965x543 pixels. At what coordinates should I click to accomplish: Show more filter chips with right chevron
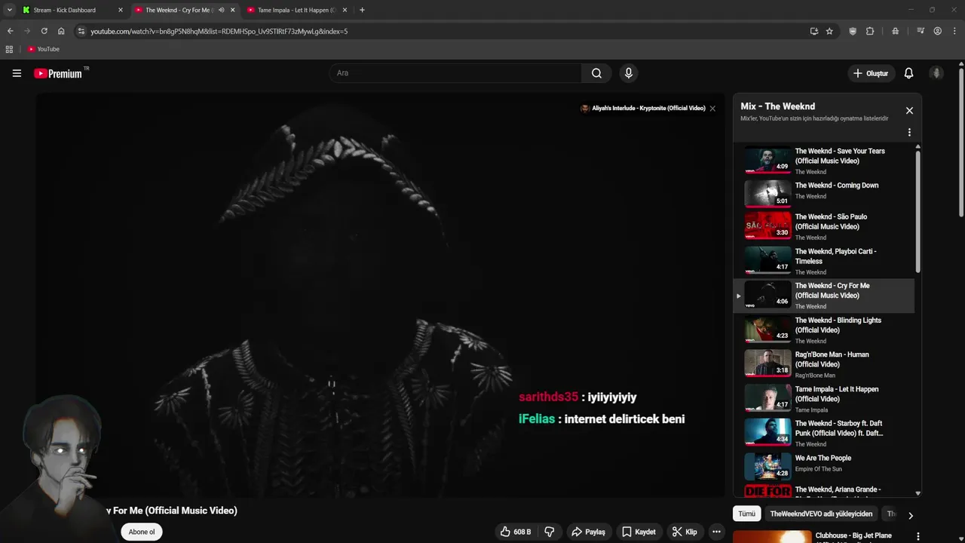pyautogui.click(x=910, y=516)
